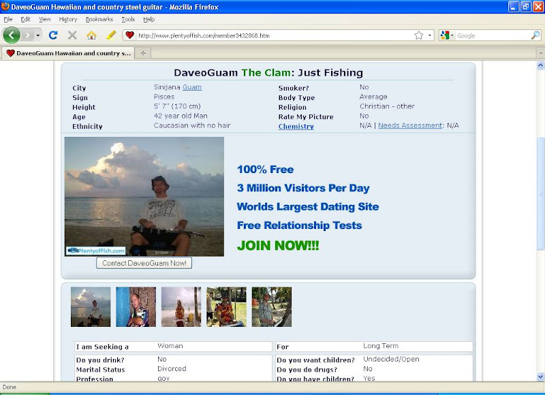The image size is (545, 395).
Task: Click the Divorced marital status value
Action: [172, 368]
